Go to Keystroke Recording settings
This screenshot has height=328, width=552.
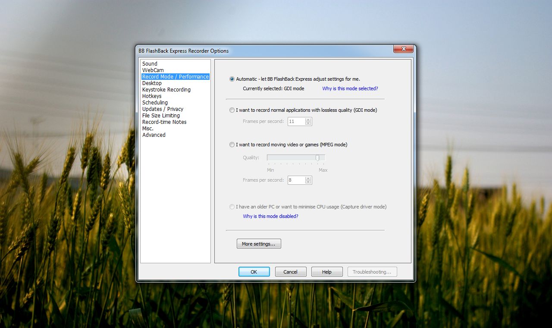coord(166,89)
